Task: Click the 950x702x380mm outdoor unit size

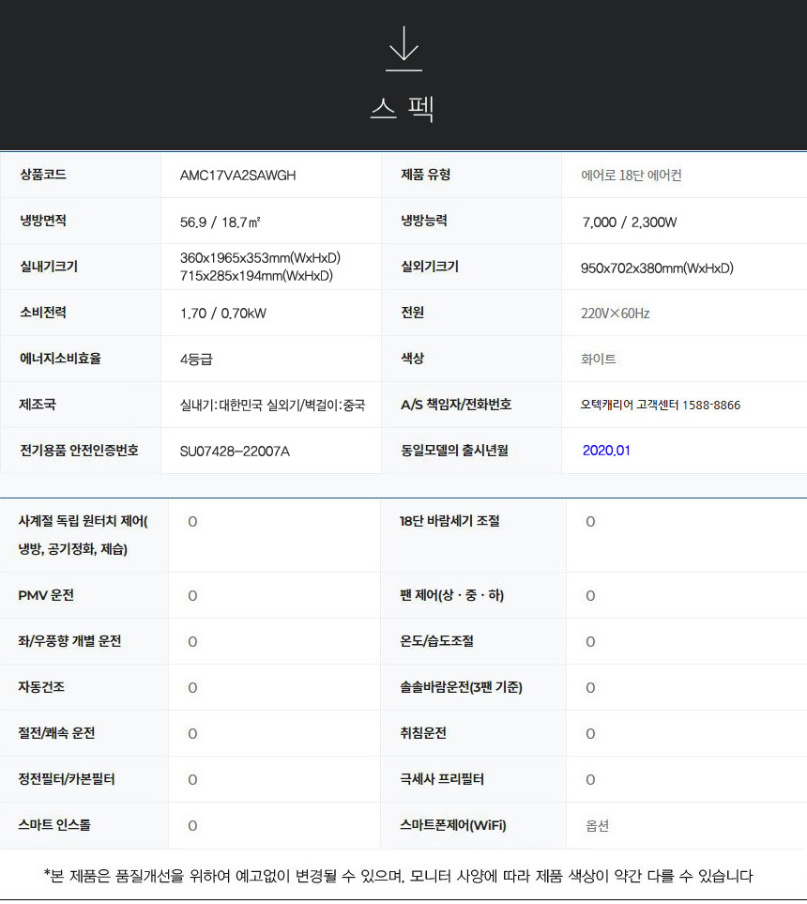Action: tap(657, 268)
